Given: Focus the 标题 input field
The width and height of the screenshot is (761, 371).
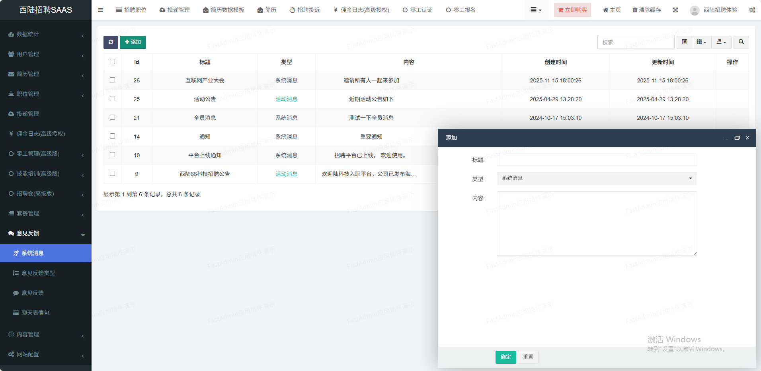Looking at the screenshot, I should pyautogui.click(x=597, y=160).
